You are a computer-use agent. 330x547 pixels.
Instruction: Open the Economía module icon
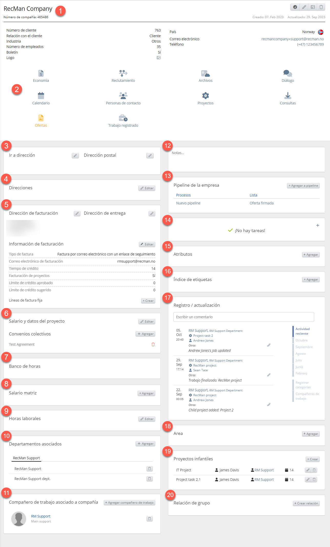[x=41, y=73]
